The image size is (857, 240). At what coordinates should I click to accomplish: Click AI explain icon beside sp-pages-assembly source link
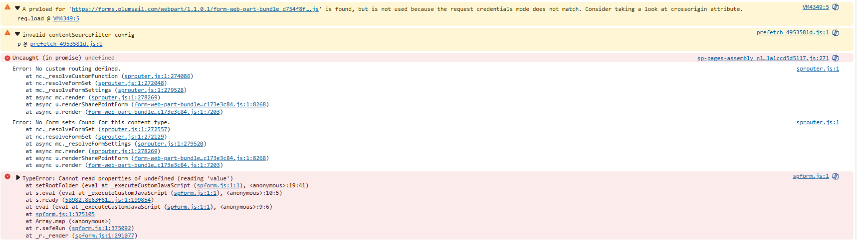tap(836, 59)
